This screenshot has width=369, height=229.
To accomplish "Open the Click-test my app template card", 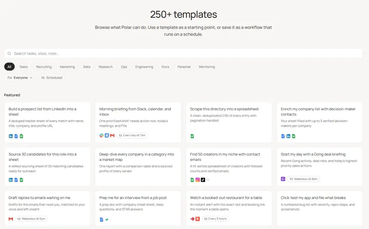I will [x=319, y=208].
